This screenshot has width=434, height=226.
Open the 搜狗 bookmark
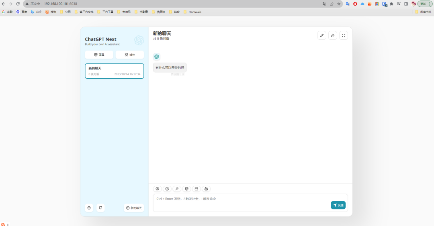point(51,12)
